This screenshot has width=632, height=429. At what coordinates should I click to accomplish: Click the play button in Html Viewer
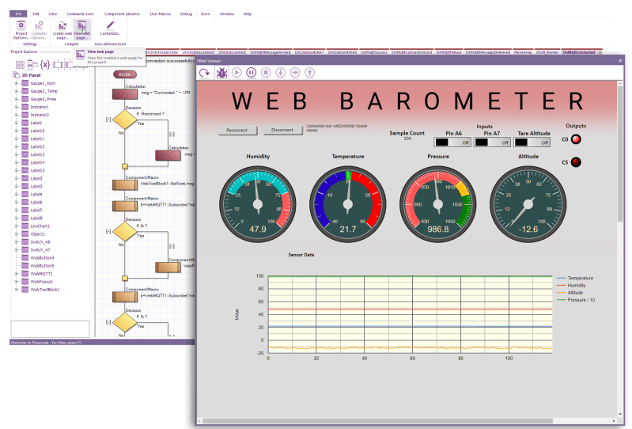237,73
